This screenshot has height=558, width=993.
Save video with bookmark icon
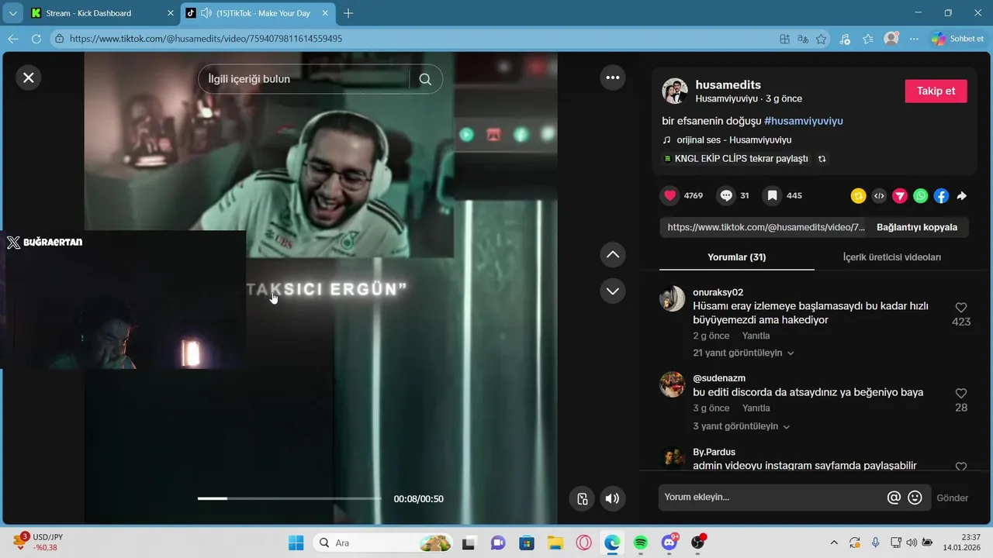(x=772, y=195)
